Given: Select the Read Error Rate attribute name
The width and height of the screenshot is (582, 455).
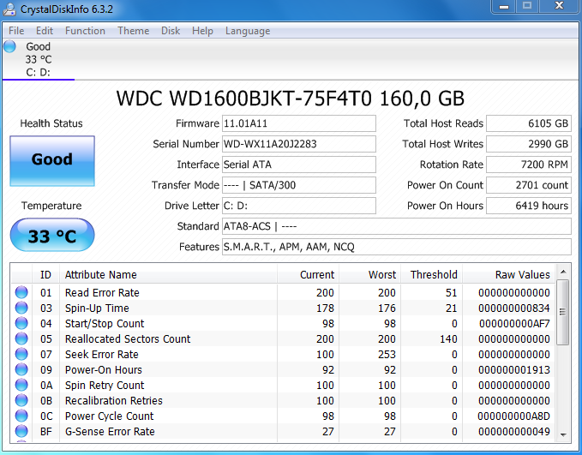Looking at the screenshot, I should [102, 293].
